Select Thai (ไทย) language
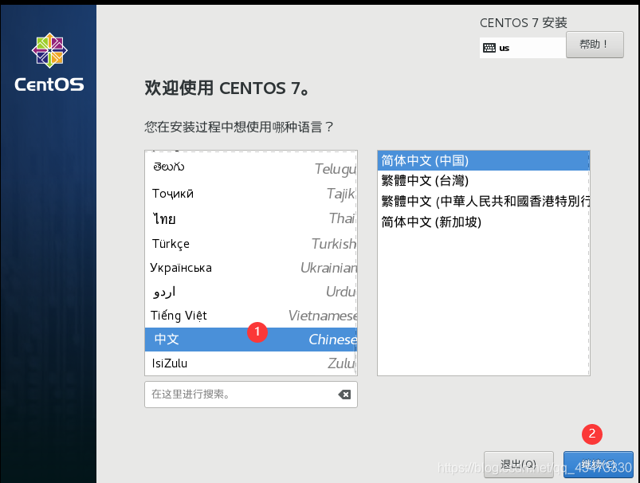 (x=250, y=218)
